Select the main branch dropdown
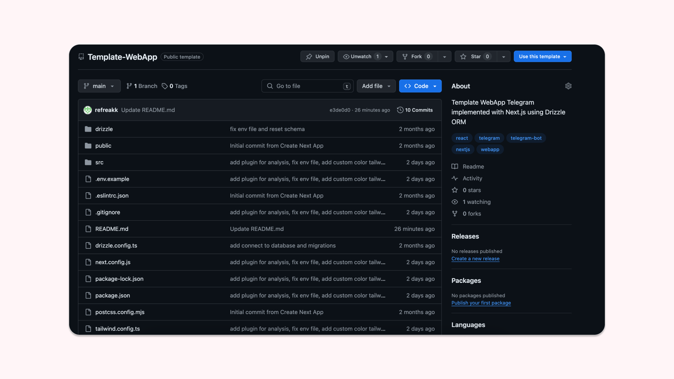This screenshot has width=674, height=379. point(99,86)
